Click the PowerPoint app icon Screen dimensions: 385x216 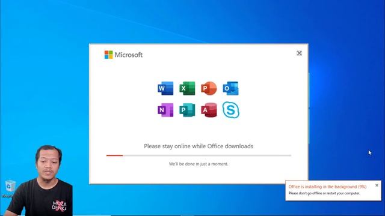click(209, 88)
